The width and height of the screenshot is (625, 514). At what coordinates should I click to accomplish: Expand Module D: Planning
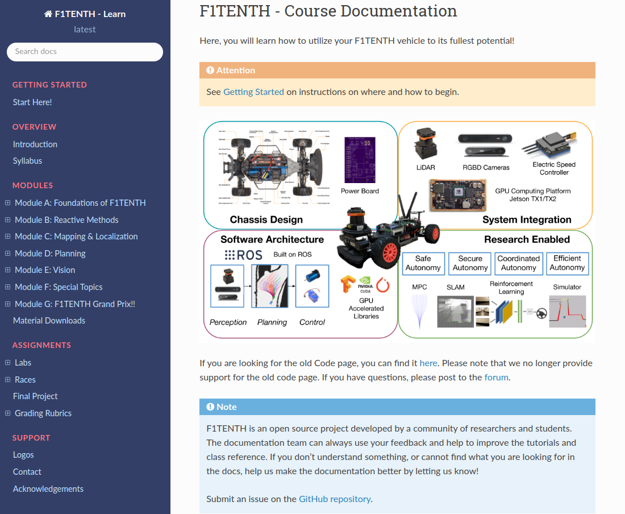pyautogui.click(x=7, y=253)
